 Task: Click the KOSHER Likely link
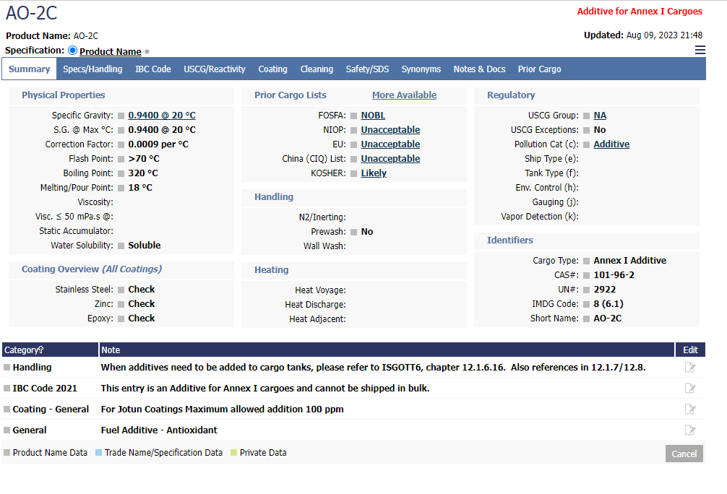tap(374, 173)
